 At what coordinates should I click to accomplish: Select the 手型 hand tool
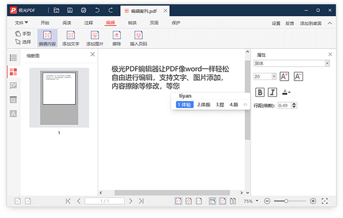pyautogui.click(x=23, y=34)
